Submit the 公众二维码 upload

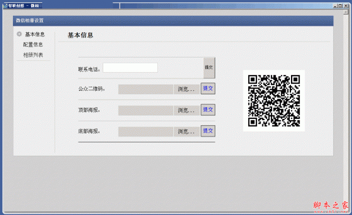(x=208, y=88)
